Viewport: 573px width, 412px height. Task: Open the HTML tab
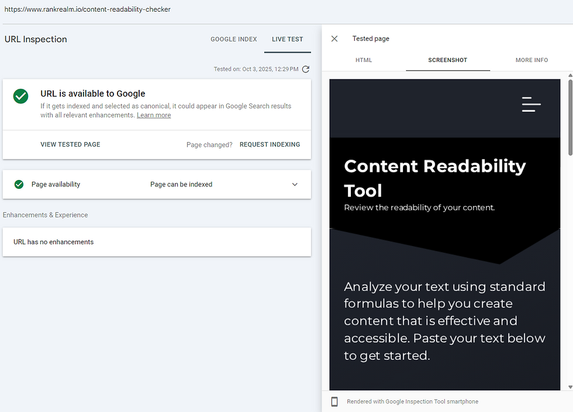[x=364, y=60]
